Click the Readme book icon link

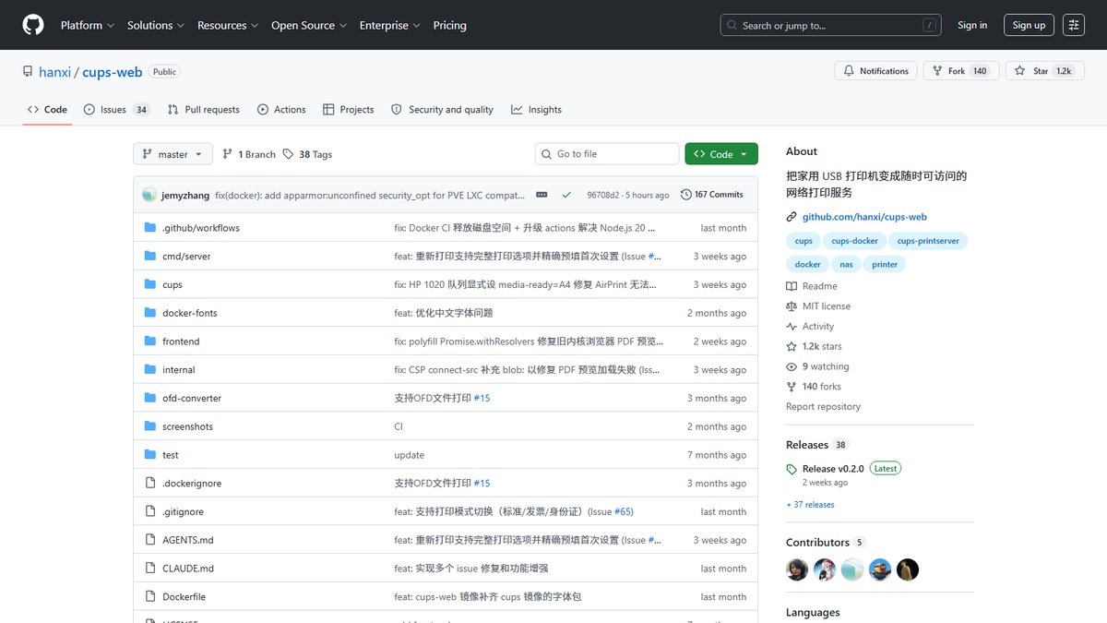[812, 286]
